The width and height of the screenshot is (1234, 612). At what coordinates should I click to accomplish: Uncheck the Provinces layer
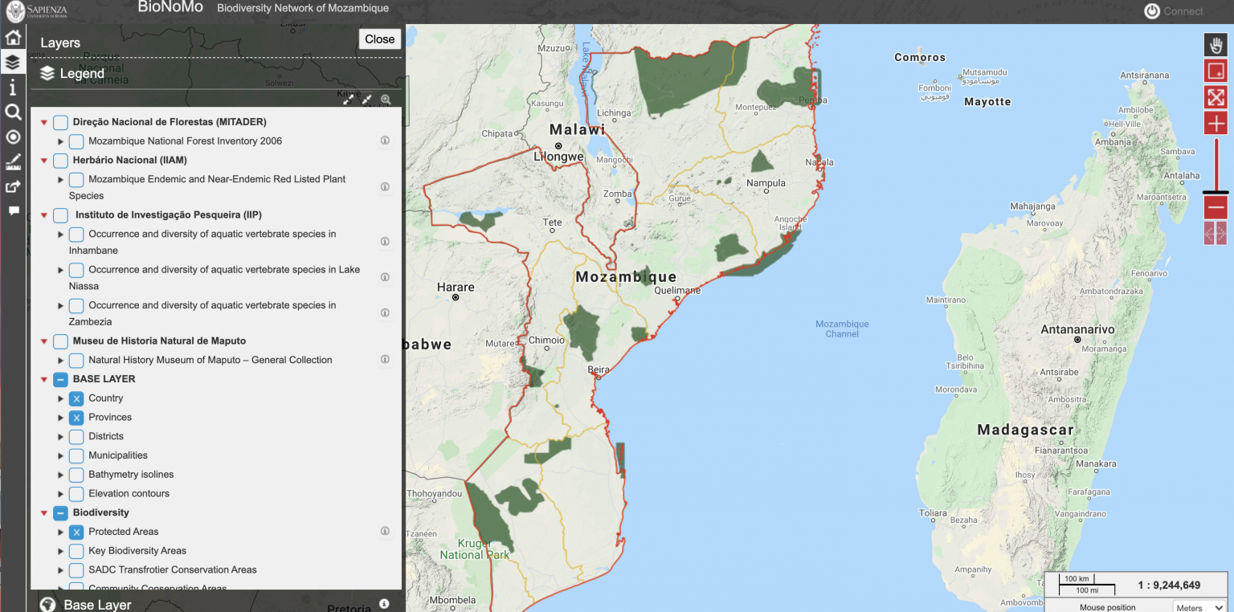click(76, 418)
